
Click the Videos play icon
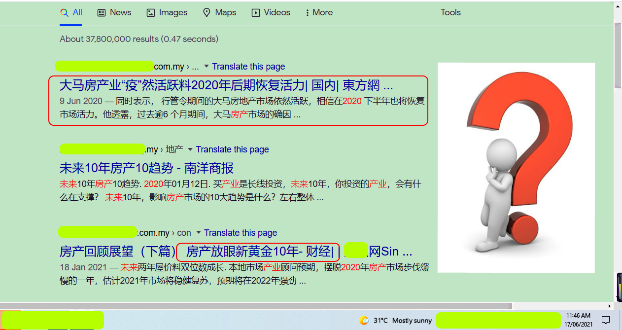click(256, 13)
